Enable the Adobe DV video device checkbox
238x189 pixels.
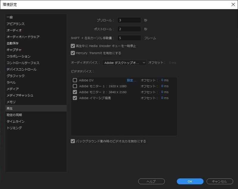(75, 80)
